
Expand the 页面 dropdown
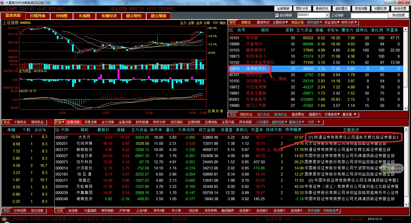coord(60,122)
